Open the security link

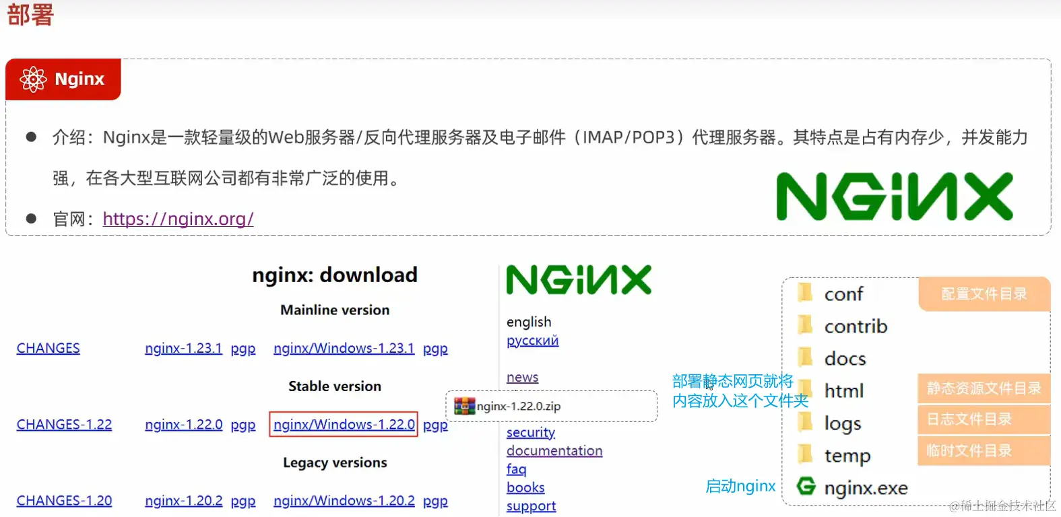tap(531, 432)
